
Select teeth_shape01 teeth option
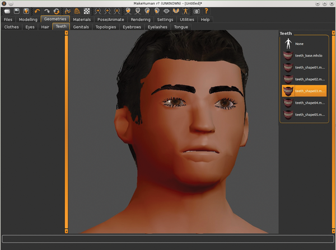(304, 68)
